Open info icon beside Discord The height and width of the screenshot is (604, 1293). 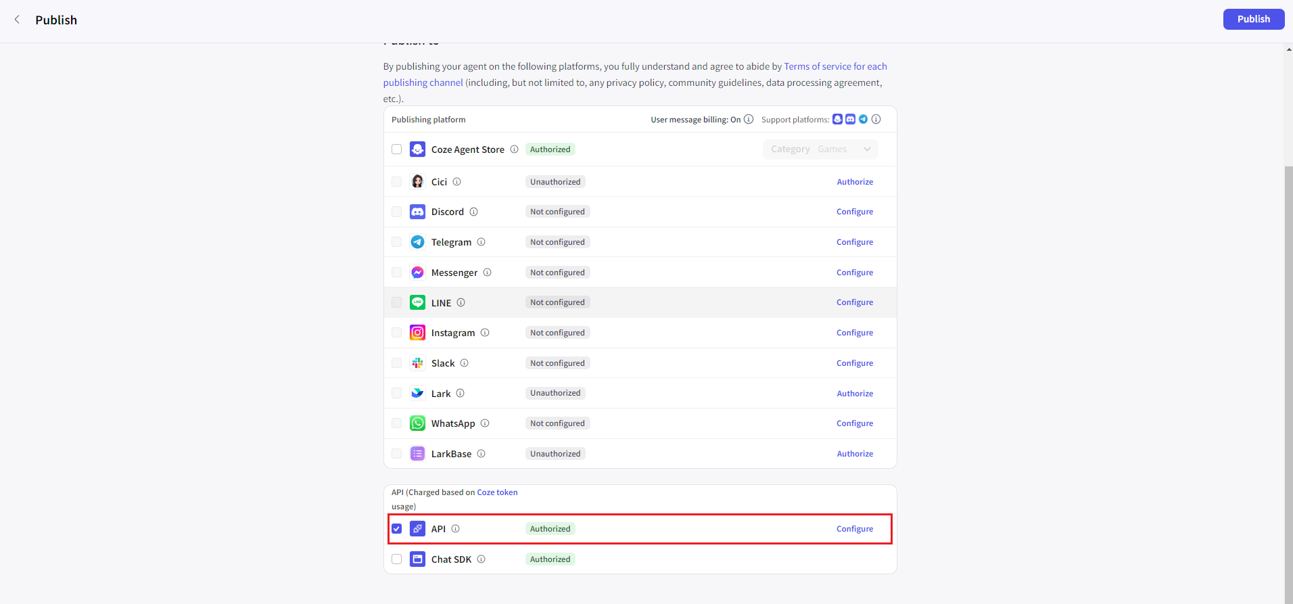tap(473, 212)
